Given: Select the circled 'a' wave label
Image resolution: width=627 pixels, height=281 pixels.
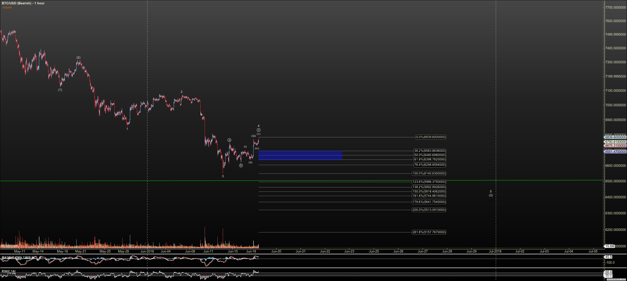Looking at the screenshot, I should (x=229, y=140).
